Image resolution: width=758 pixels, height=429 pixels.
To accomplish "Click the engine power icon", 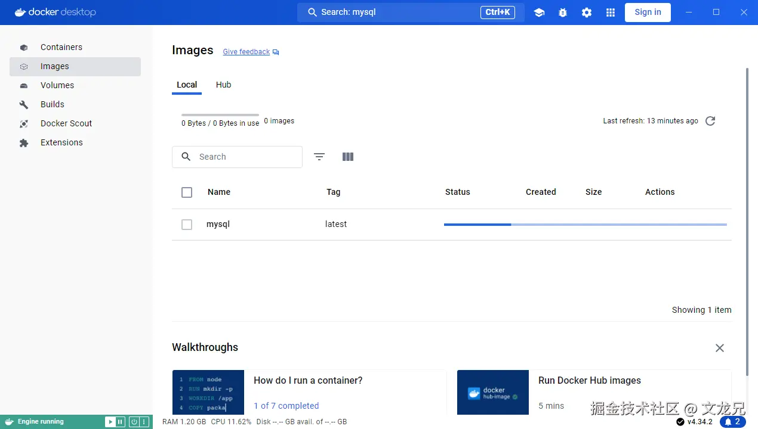I will click(134, 422).
